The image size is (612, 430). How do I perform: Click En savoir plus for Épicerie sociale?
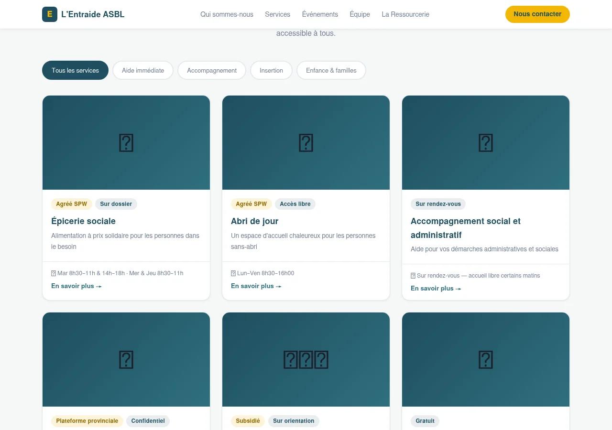(76, 286)
